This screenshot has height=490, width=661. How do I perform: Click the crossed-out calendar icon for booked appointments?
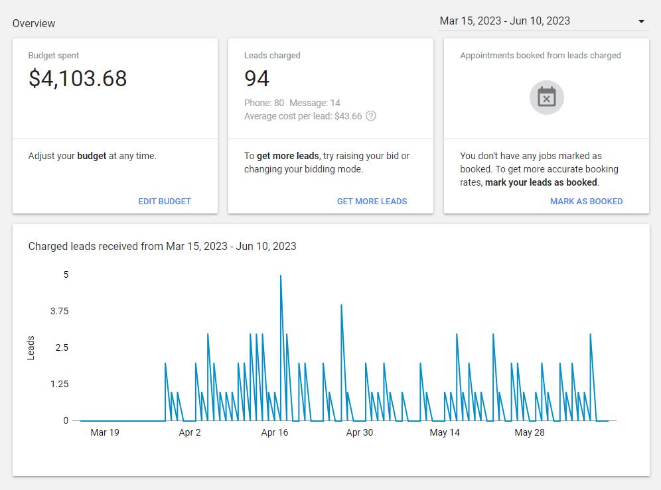point(546,97)
